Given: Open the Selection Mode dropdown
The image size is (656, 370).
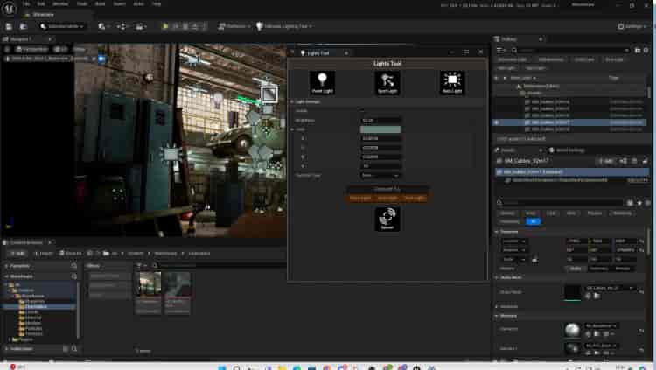Looking at the screenshot, I should [62, 26].
